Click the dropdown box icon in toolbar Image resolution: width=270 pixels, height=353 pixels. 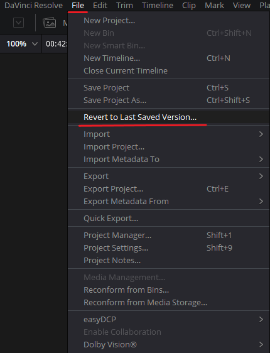[x=18, y=23]
